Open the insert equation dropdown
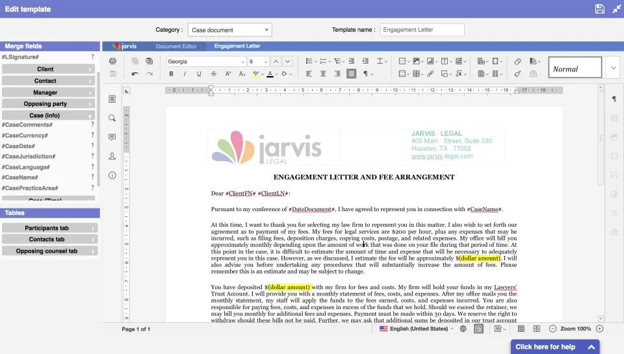The height and width of the screenshot is (354, 624). 461,74
